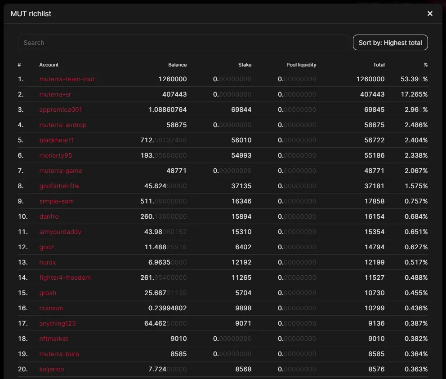Screen dimensions: 446x379
Task: Click the stake value 15894
Action: coord(241,216)
